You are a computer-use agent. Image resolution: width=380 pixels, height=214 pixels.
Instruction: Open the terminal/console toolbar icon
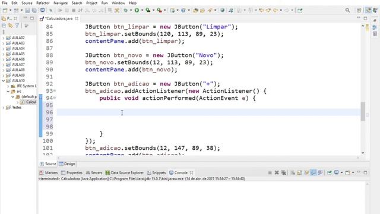tap(42, 10)
